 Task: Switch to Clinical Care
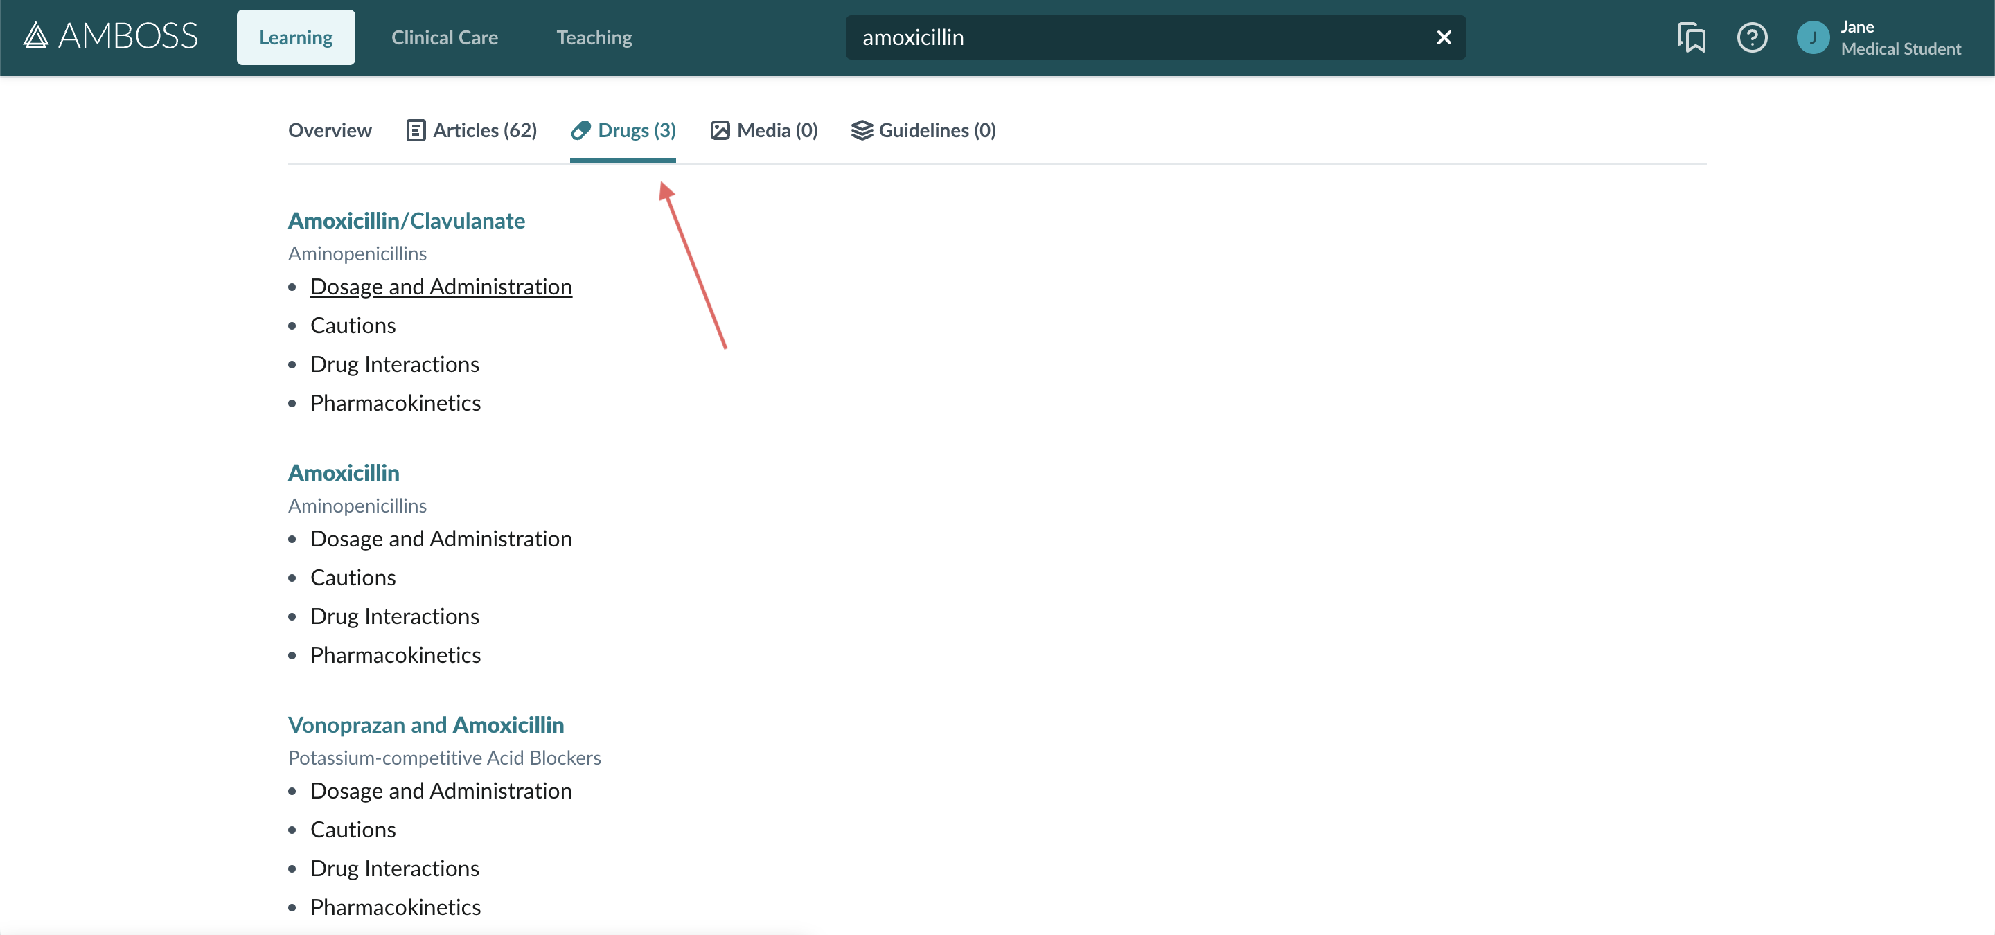click(445, 37)
